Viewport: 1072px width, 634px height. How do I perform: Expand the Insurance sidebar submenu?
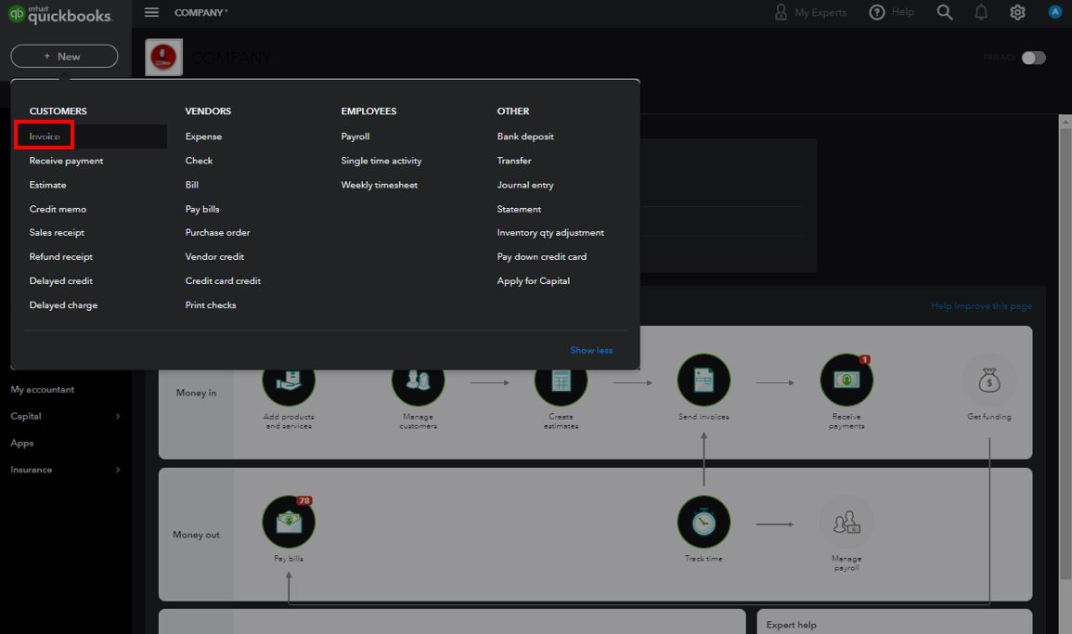coord(117,470)
